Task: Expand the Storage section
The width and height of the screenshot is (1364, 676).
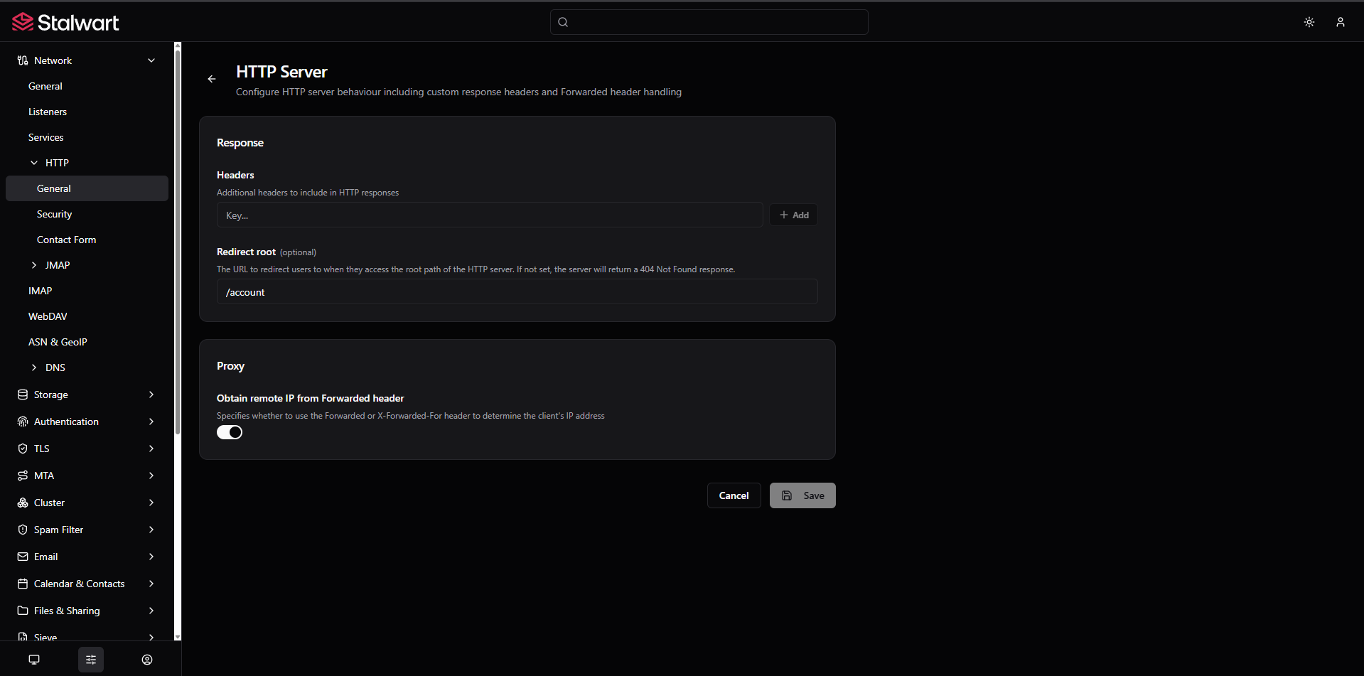Action: 87,395
